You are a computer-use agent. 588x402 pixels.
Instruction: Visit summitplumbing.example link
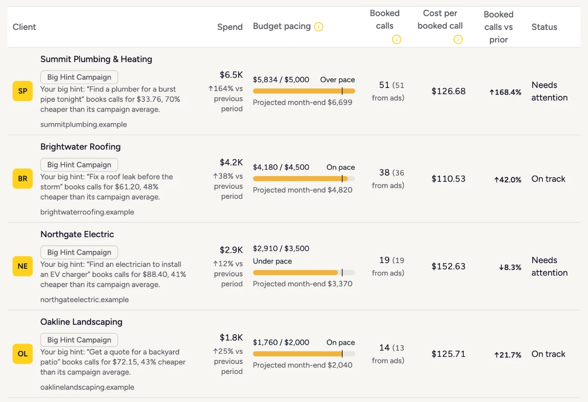point(84,125)
